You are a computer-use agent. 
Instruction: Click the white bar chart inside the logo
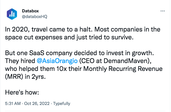click(12, 14)
